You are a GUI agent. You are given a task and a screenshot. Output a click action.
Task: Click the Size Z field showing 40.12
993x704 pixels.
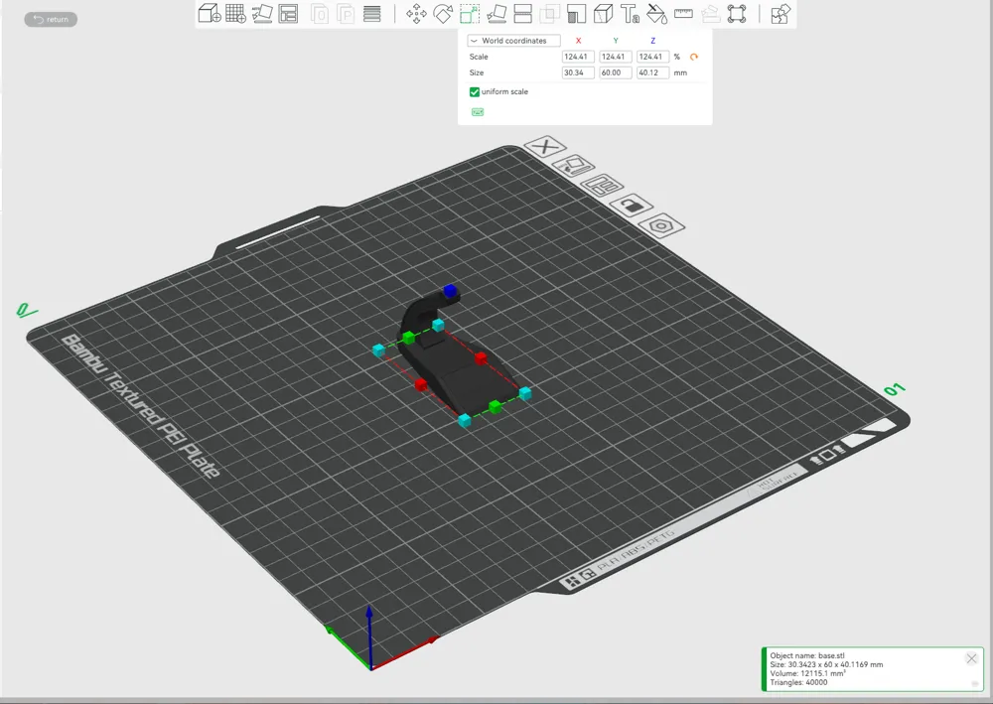coord(652,72)
